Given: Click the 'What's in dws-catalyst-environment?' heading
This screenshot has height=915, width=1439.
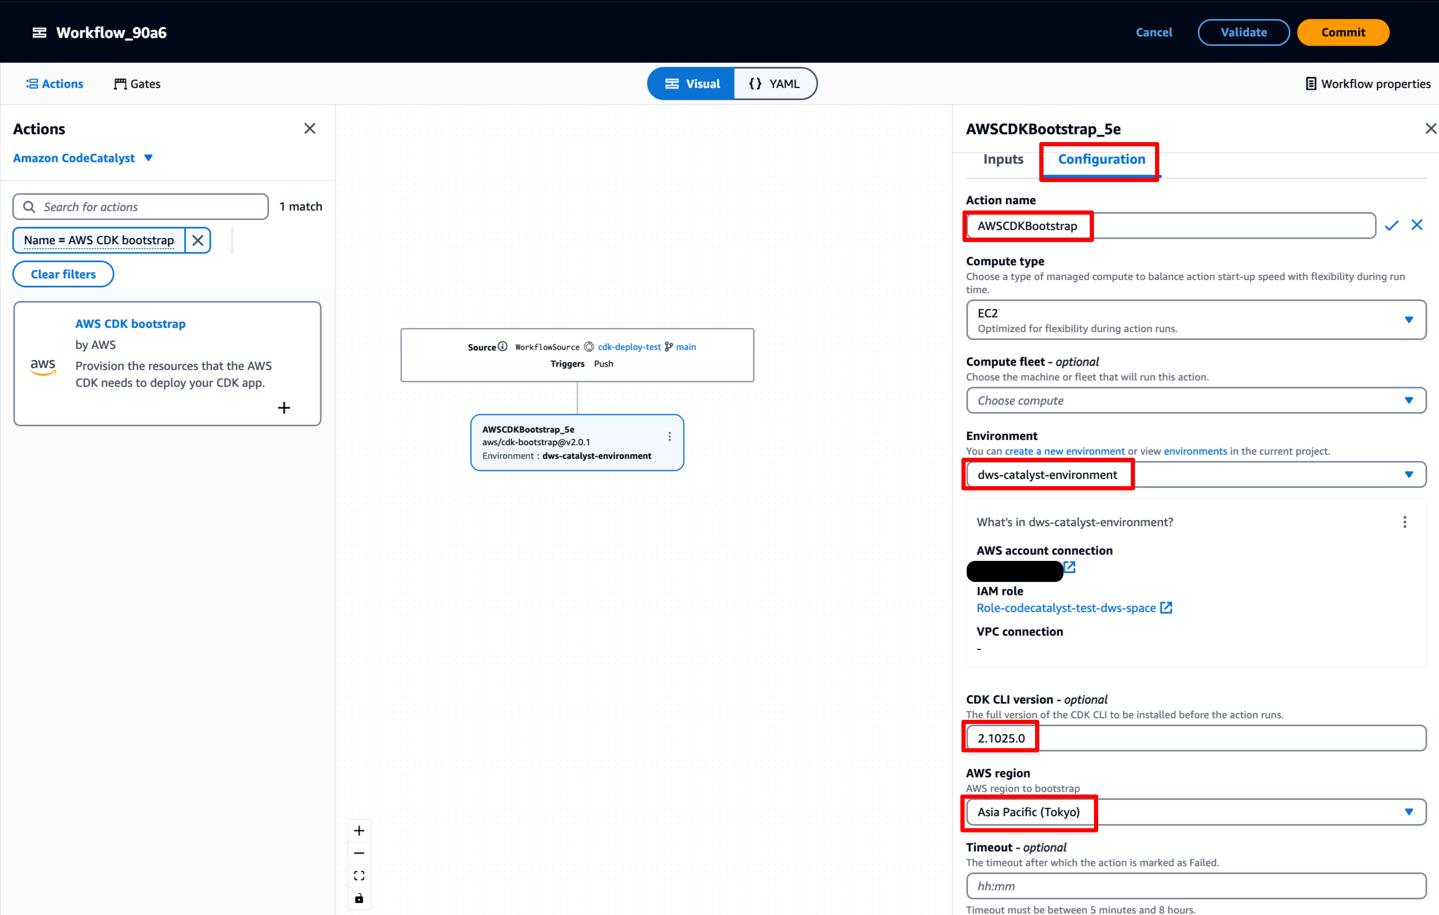Looking at the screenshot, I should pyautogui.click(x=1075, y=522).
